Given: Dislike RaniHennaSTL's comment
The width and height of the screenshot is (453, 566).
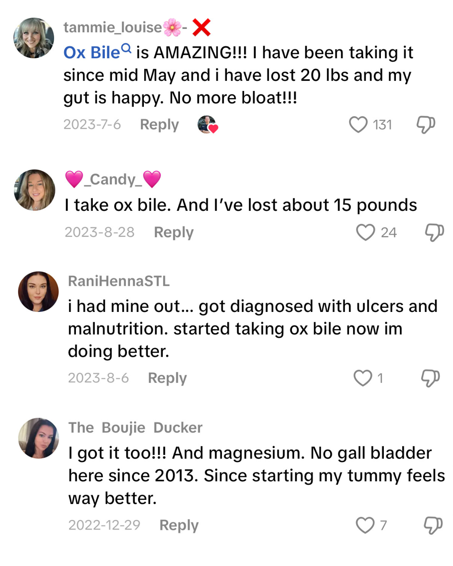Looking at the screenshot, I should coord(430,378).
